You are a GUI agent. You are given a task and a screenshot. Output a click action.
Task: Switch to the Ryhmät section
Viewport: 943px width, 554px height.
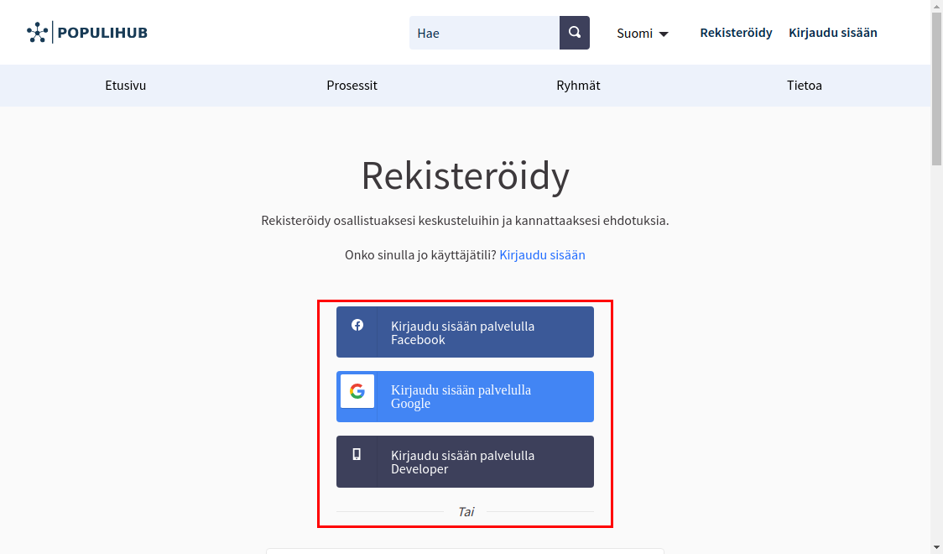coord(578,85)
